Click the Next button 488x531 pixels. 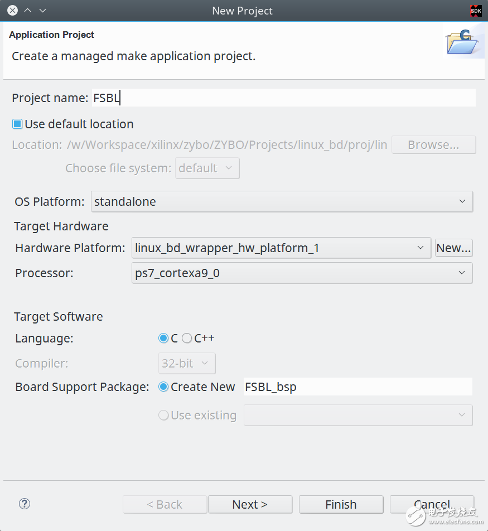click(x=250, y=504)
